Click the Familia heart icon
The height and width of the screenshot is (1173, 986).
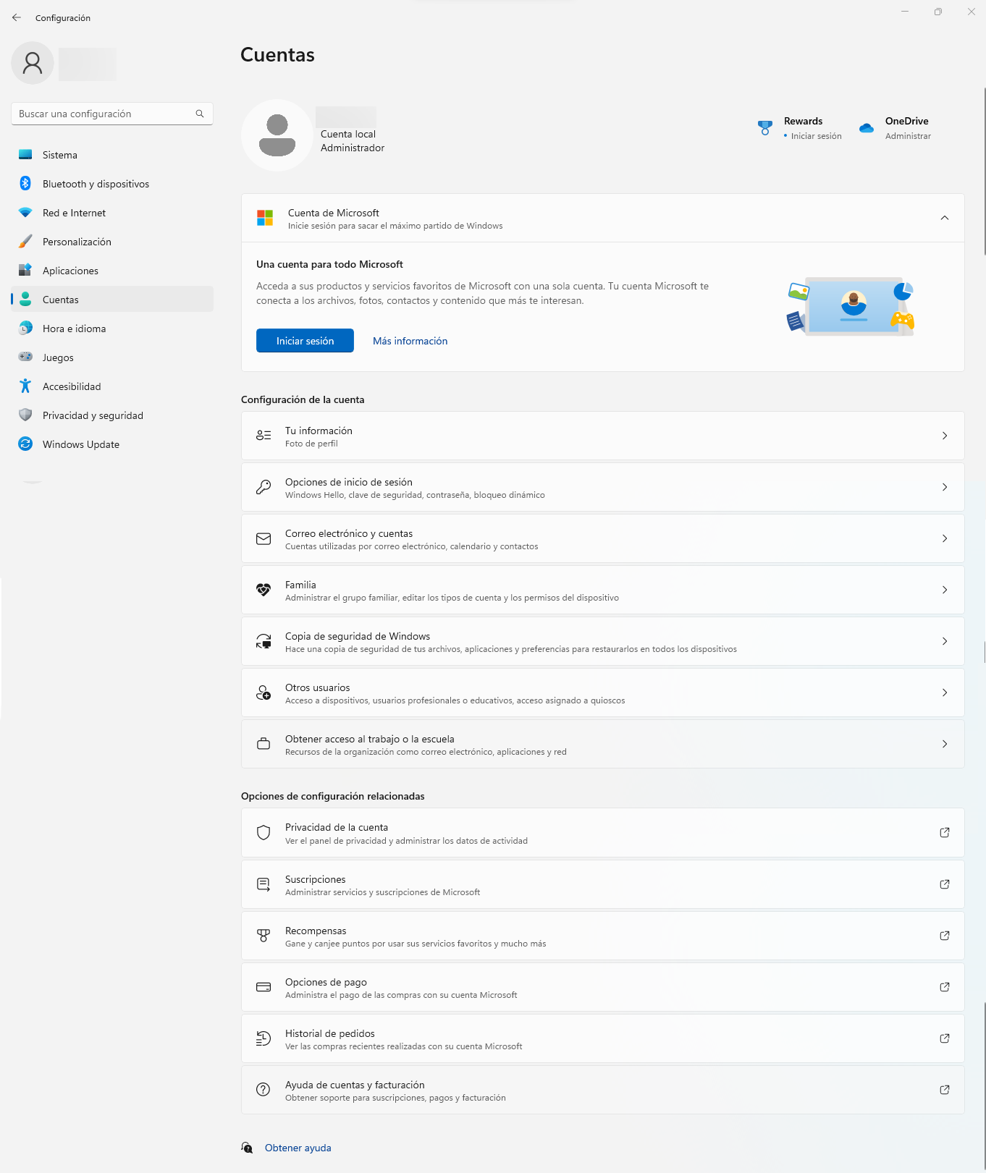tap(264, 590)
